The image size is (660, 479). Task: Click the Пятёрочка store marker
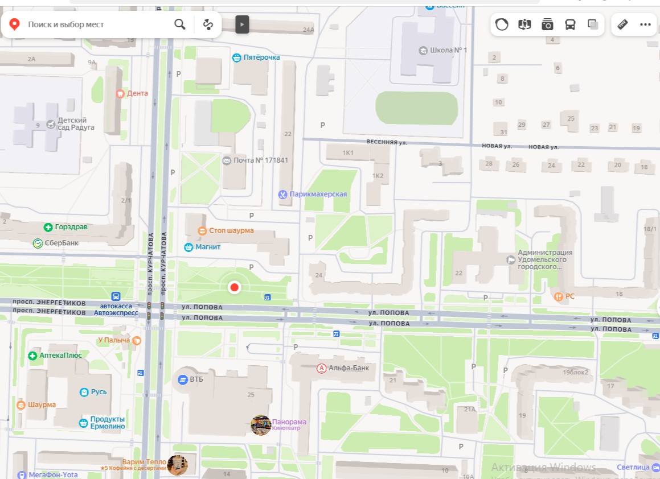(x=237, y=57)
